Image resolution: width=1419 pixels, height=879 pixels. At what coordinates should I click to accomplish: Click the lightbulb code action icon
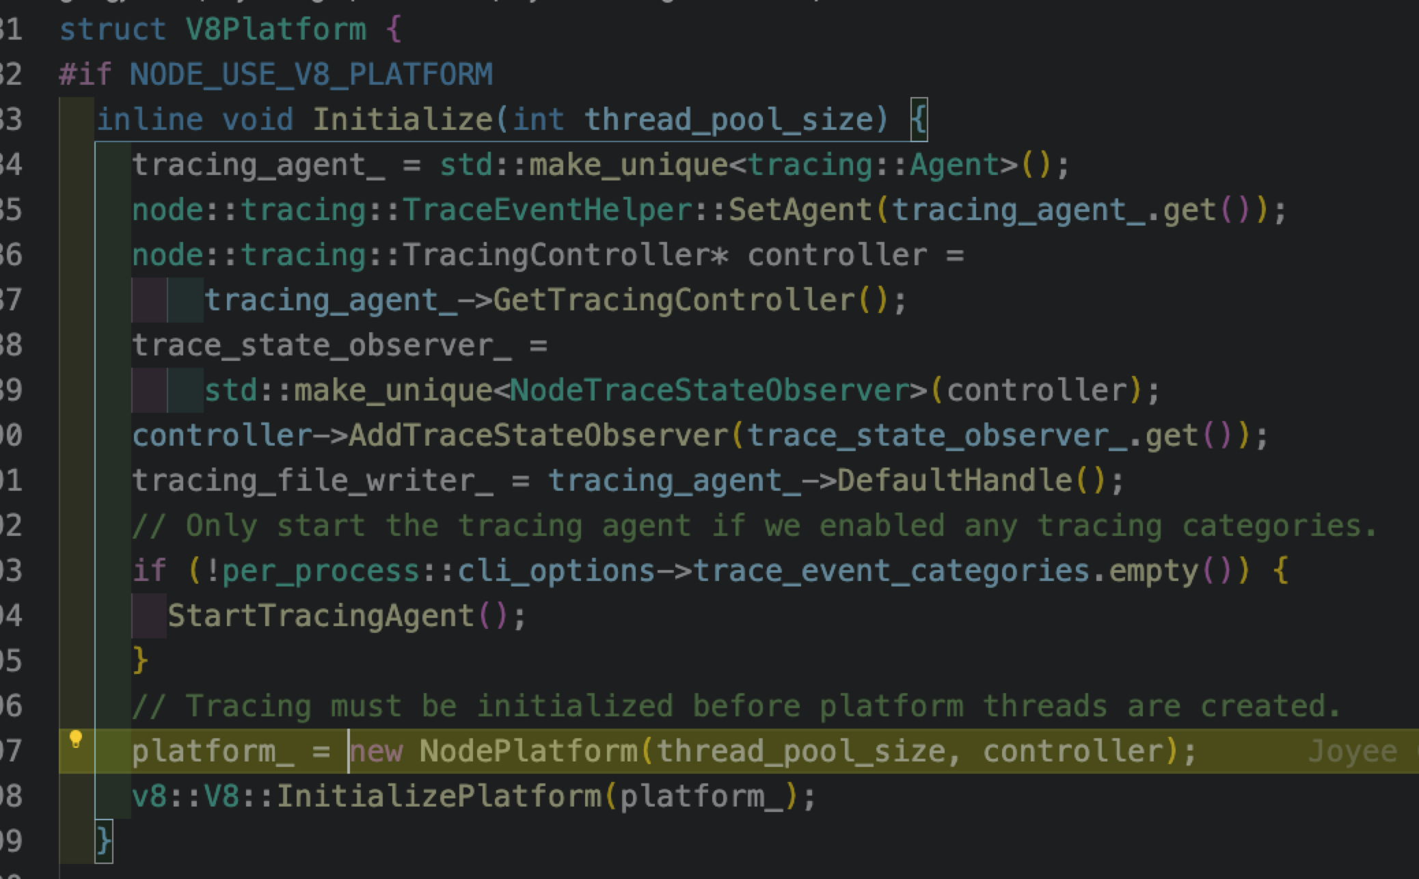click(76, 740)
